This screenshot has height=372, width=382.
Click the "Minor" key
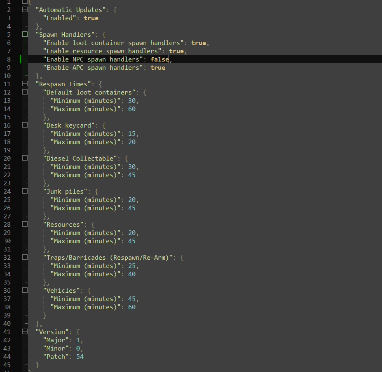coord(56,348)
